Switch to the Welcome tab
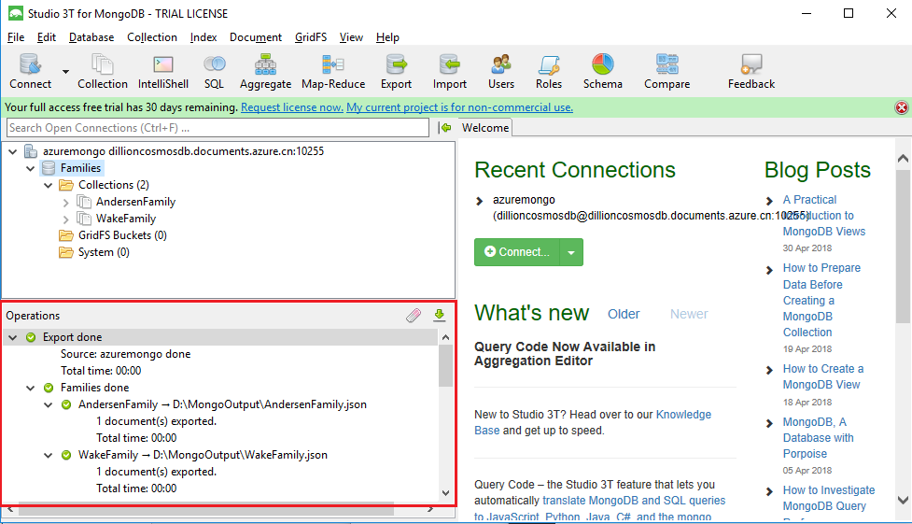Viewport: 912px width, 524px height. point(484,128)
